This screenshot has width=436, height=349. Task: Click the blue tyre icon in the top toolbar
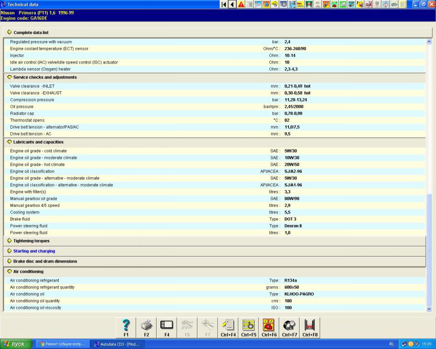click(x=283, y=4)
